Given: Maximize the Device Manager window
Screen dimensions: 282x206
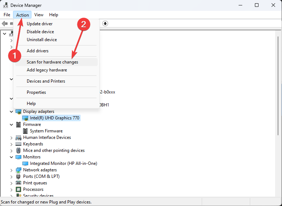Looking at the screenshot, I should [x=257, y=5].
